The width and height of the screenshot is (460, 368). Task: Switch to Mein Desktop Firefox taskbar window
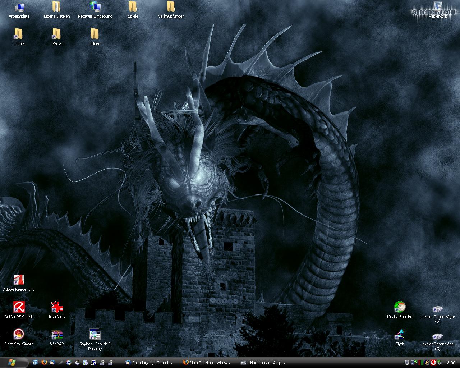(x=207, y=363)
